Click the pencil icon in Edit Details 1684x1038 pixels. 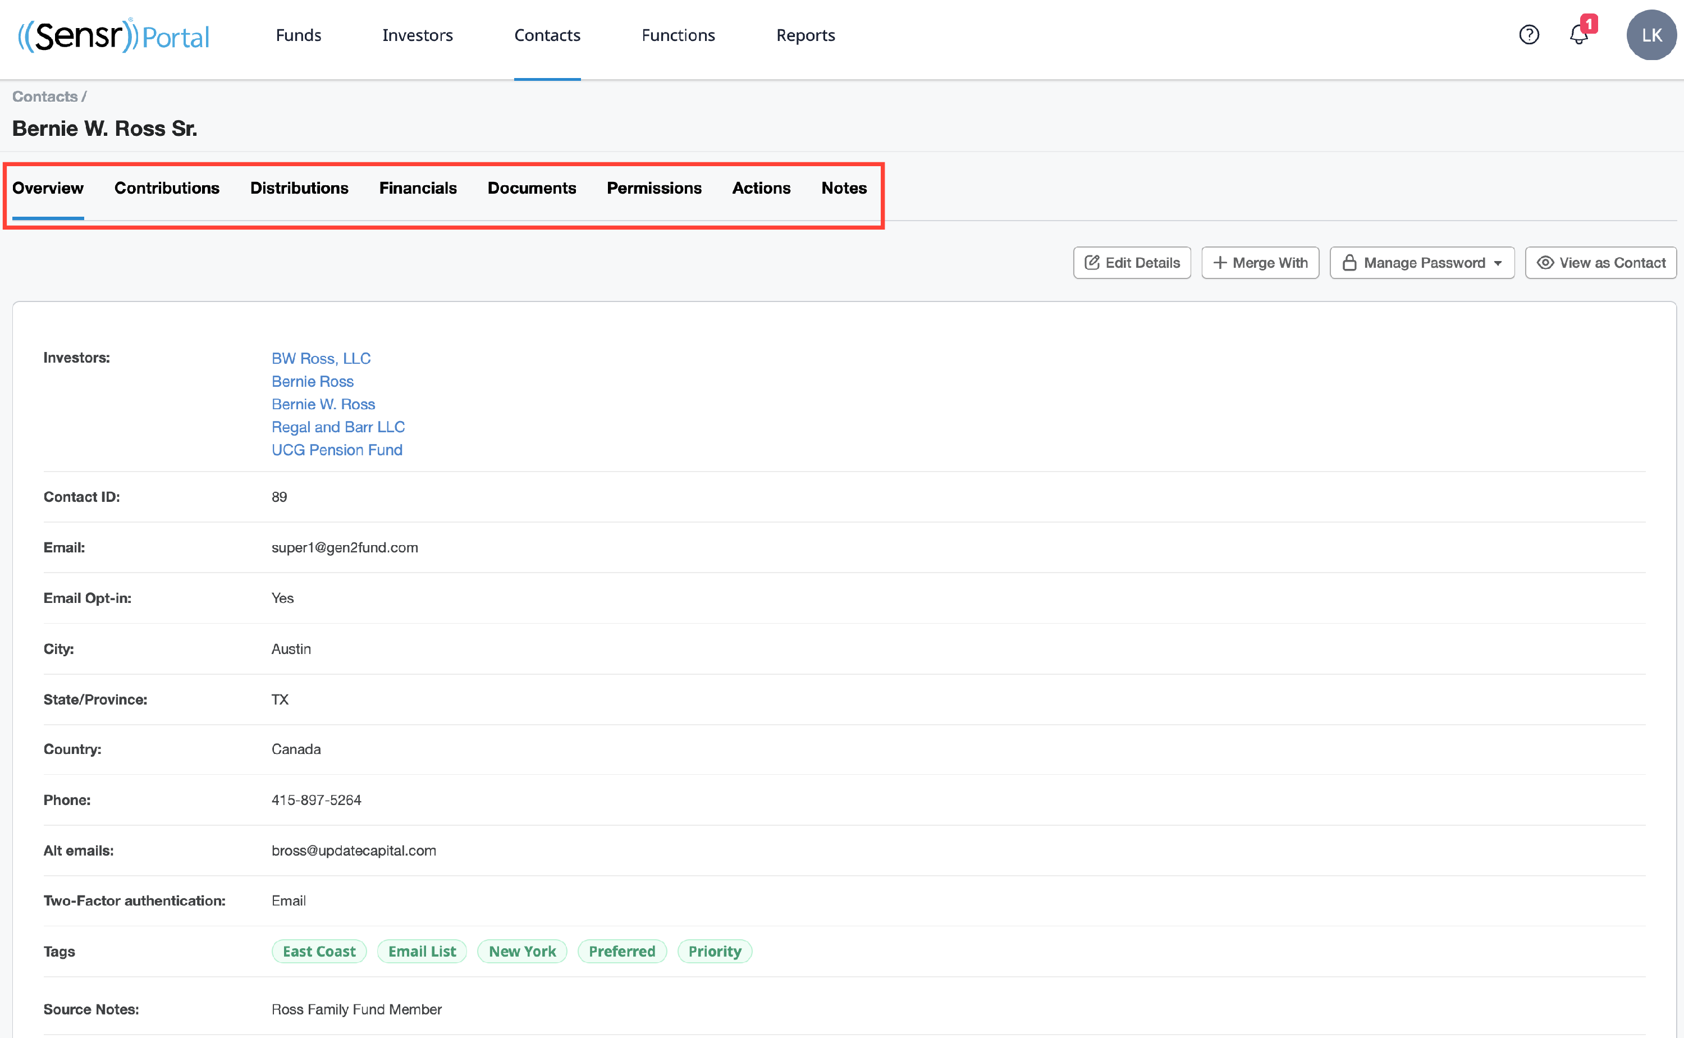point(1092,263)
